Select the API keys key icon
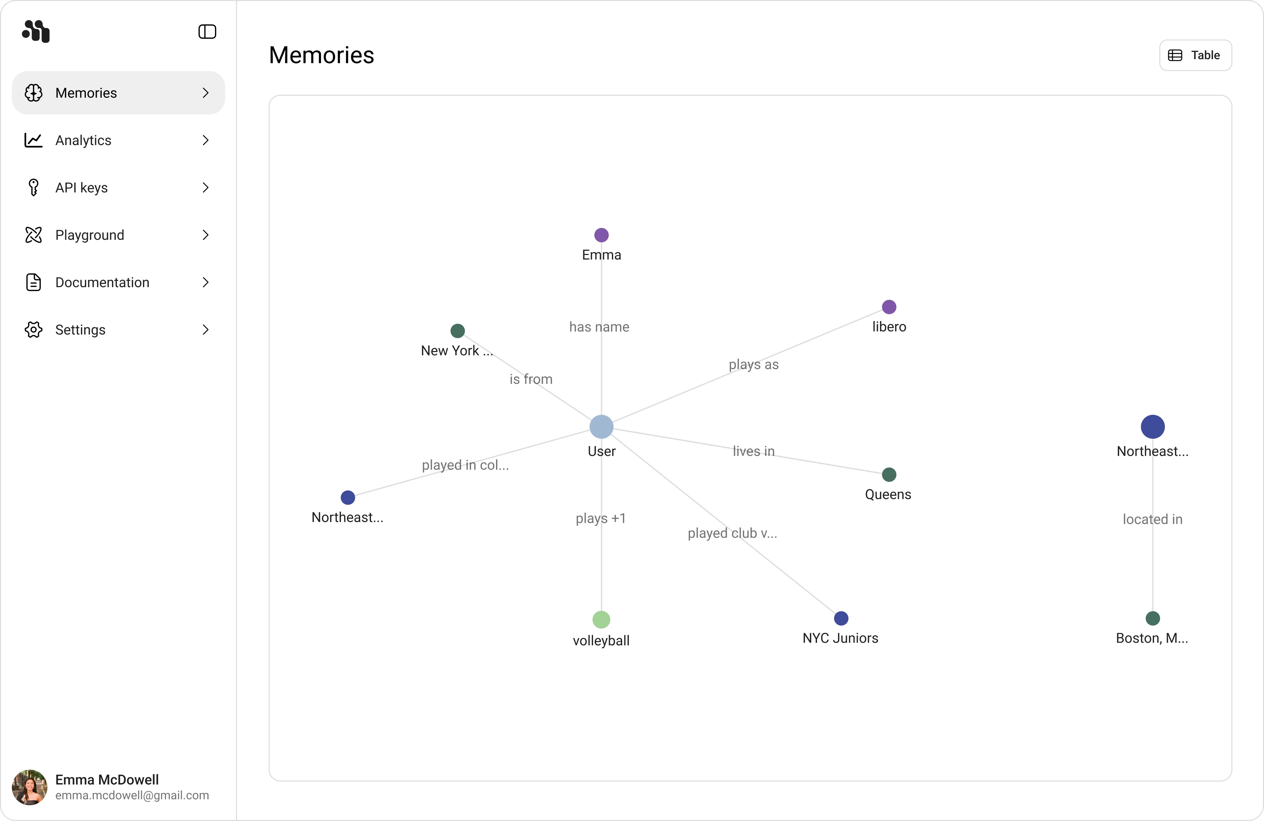 point(33,187)
